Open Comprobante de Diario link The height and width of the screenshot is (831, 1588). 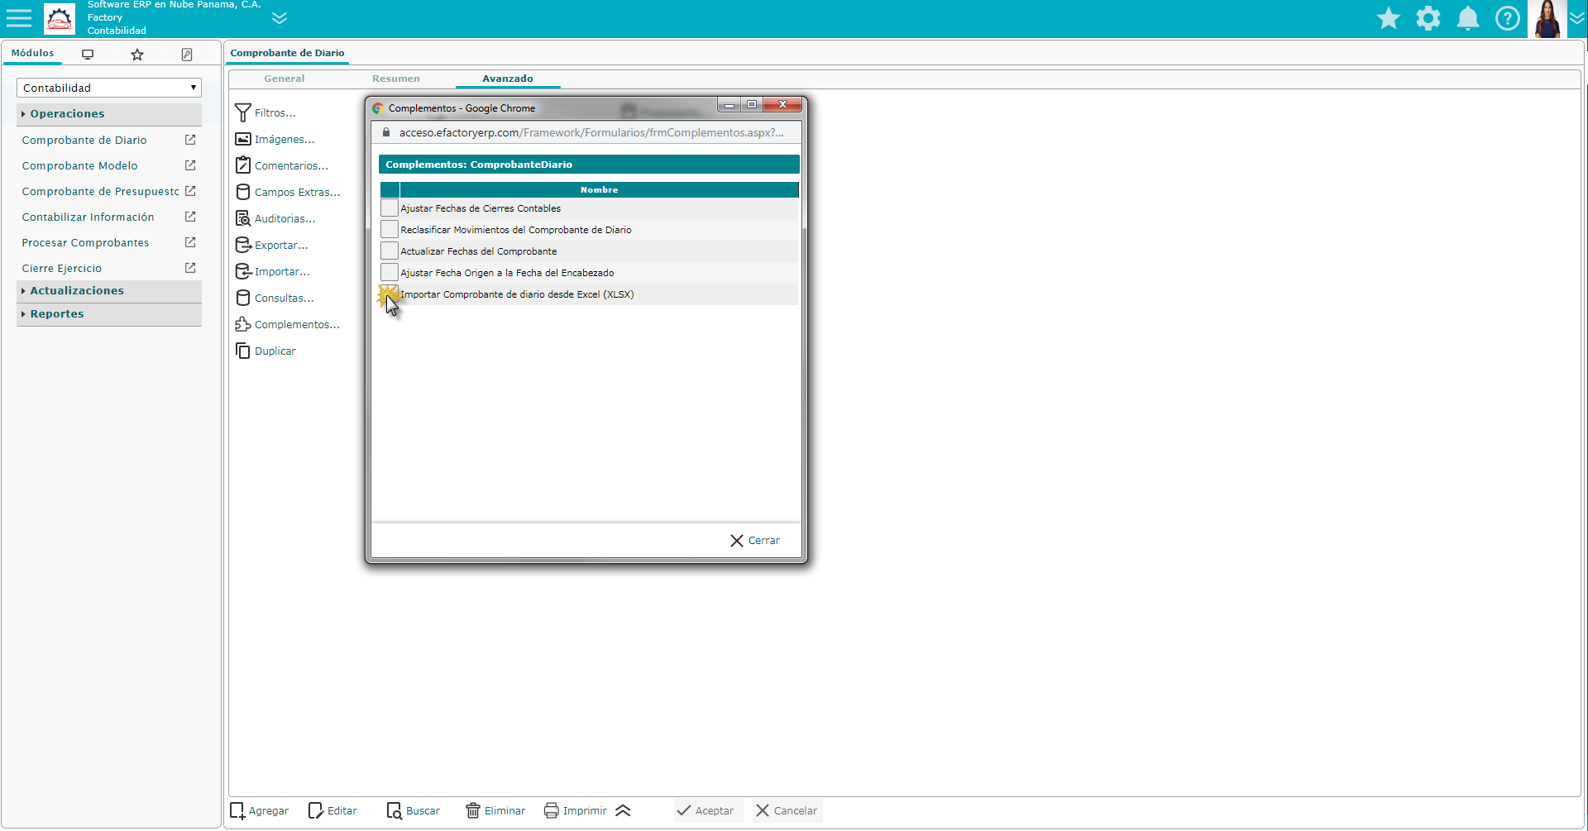tap(84, 141)
